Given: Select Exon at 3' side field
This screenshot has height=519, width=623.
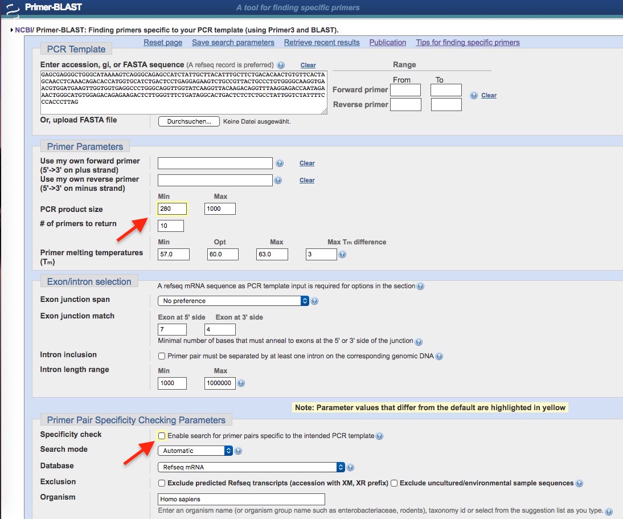Looking at the screenshot, I should click(x=220, y=329).
